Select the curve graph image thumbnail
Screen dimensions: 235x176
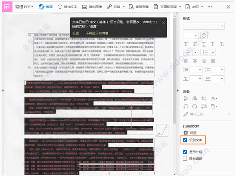tap(162, 130)
